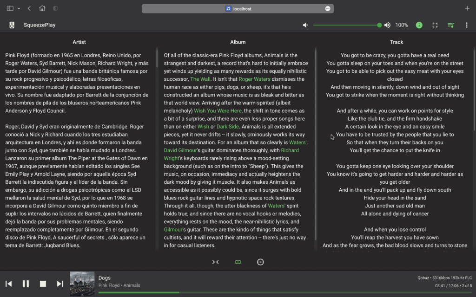Skip to the previous track

(8, 284)
